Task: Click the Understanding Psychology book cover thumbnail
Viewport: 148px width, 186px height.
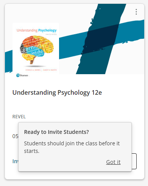Action: tap(36, 48)
